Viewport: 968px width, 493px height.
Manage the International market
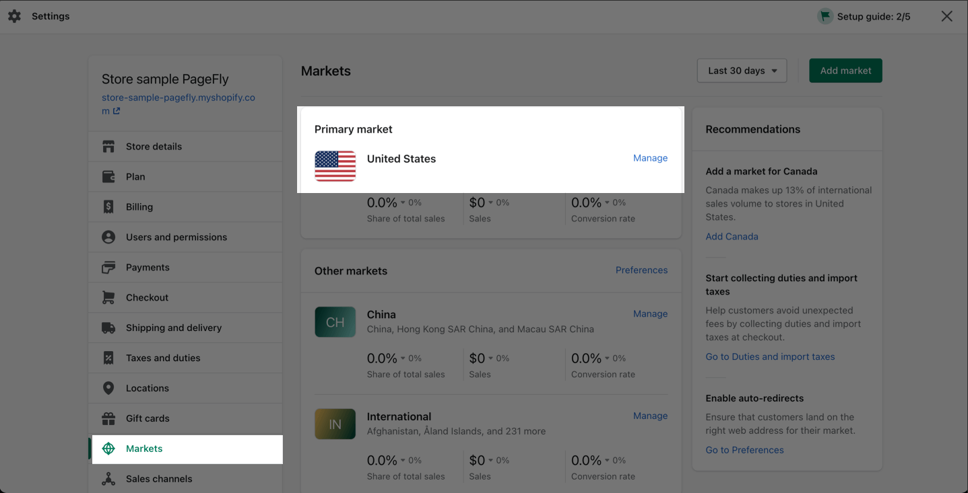coord(650,416)
